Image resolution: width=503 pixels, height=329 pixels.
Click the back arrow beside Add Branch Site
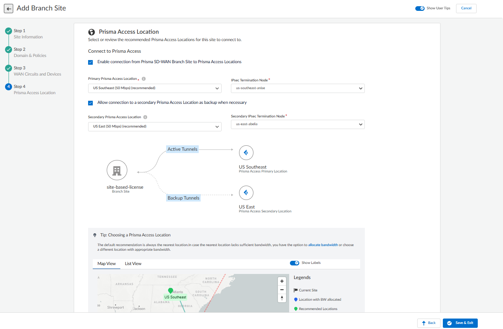(9, 9)
